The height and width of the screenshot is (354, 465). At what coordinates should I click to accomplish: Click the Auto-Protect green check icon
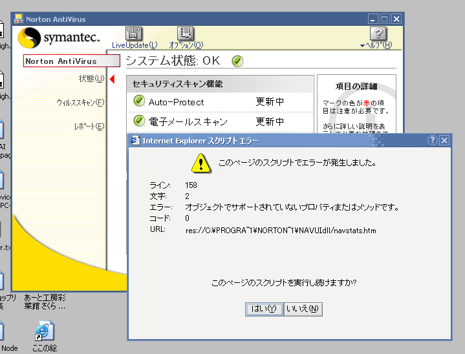[x=139, y=101]
